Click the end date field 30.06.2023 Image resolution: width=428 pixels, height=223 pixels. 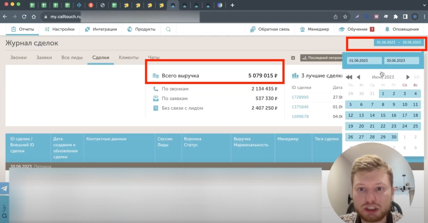coord(402,61)
